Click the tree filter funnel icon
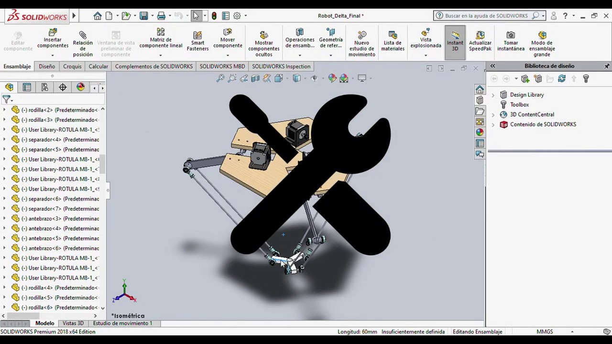The width and height of the screenshot is (612, 344). tap(6, 99)
